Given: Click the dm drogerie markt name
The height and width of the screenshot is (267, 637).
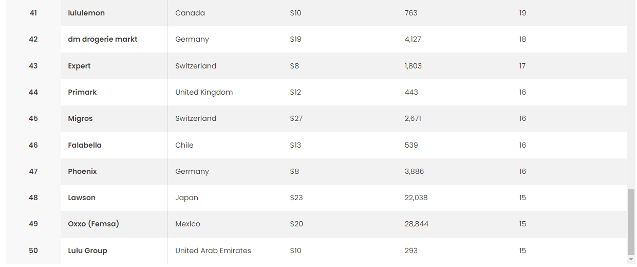Looking at the screenshot, I should point(103,39).
